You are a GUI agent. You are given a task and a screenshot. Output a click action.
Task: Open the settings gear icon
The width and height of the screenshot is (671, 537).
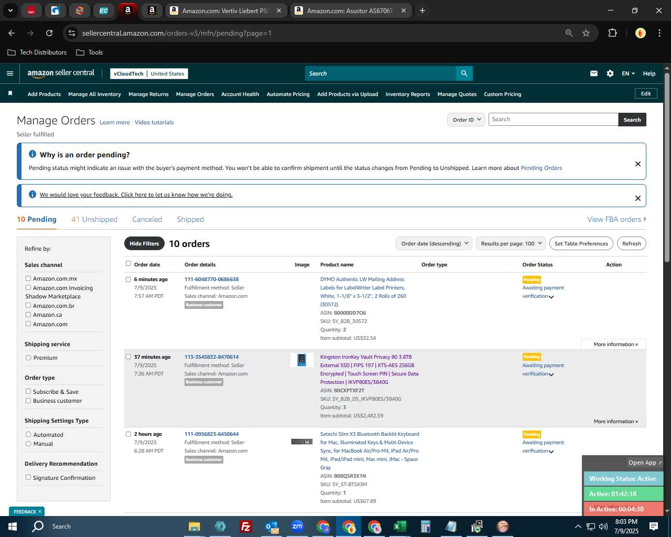pyautogui.click(x=610, y=73)
